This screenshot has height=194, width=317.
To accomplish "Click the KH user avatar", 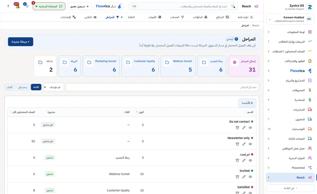I will (x=309, y=19).
